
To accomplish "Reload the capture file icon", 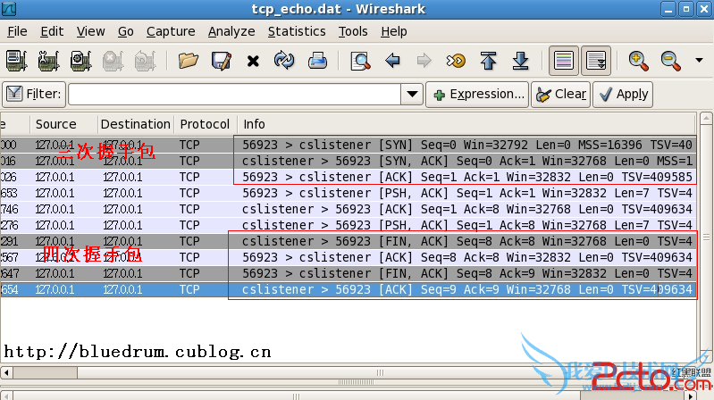I will tap(284, 61).
